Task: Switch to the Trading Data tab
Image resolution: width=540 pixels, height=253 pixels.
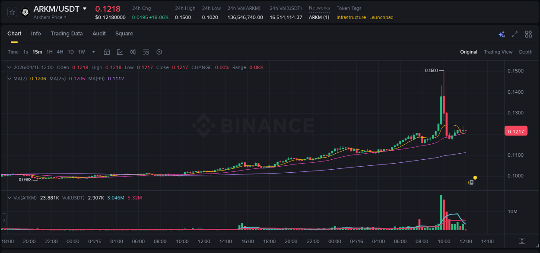Action: point(67,33)
